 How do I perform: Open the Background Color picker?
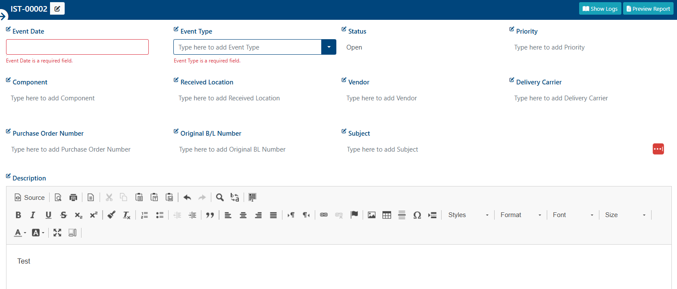[x=38, y=233]
